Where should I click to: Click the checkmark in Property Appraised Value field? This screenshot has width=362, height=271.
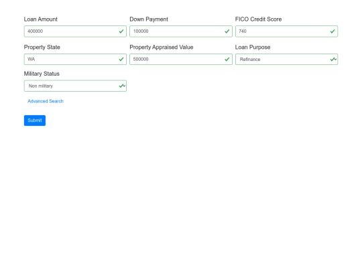[227, 60]
